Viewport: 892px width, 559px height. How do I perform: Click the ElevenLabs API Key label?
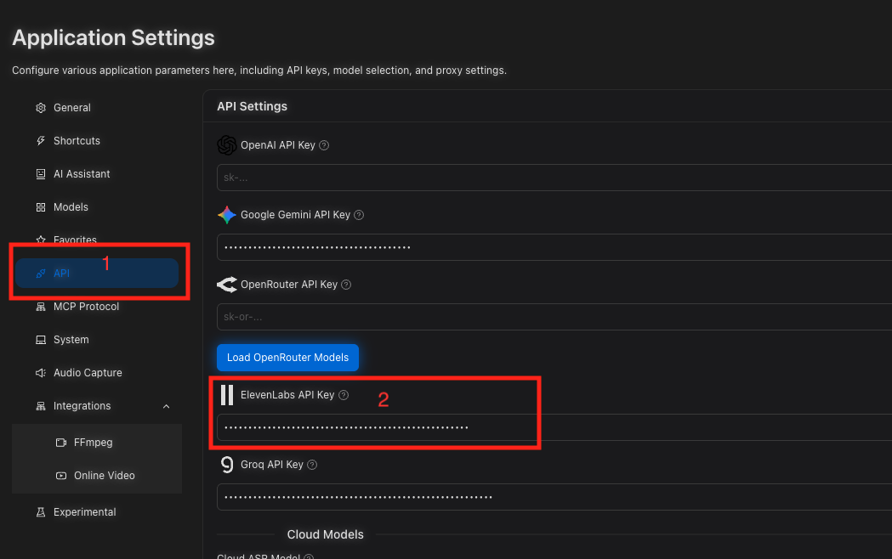tap(287, 395)
